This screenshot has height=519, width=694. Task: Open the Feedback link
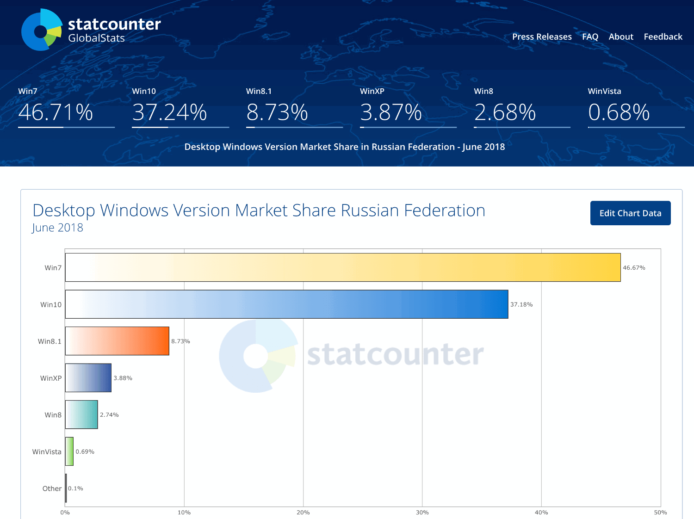tap(663, 37)
